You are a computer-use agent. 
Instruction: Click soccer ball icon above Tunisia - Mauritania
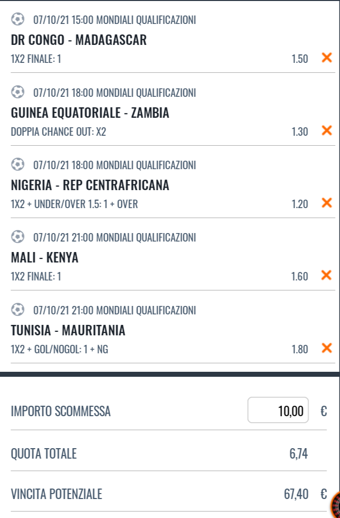[18, 309]
